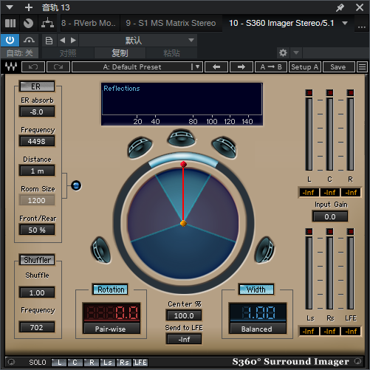The width and height of the screenshot is (370, 370).
Task: Click the right surround speaker icon
Action: [264, 250]
